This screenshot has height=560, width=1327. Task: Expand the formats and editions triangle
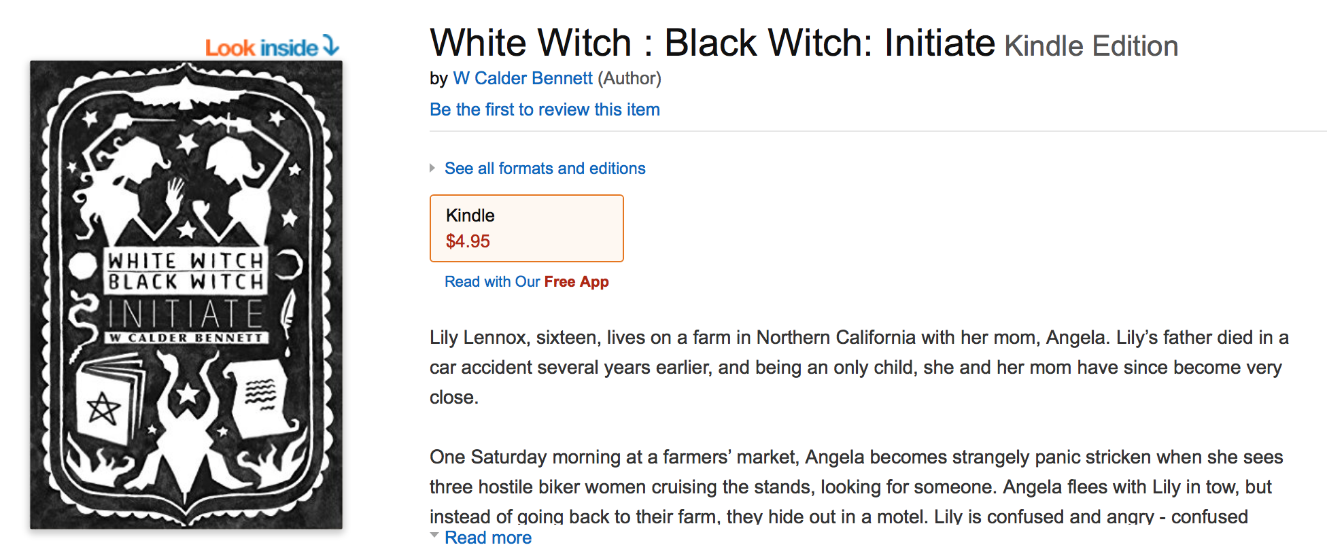click(432, 168)
